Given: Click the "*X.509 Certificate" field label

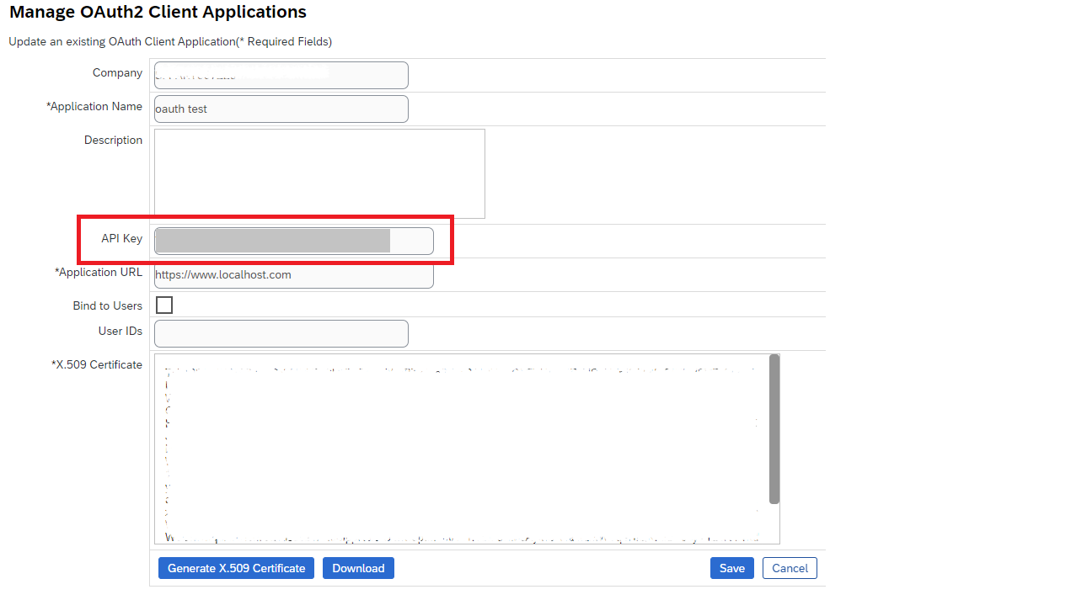Looking at the screenshot, I should point(97,364).
